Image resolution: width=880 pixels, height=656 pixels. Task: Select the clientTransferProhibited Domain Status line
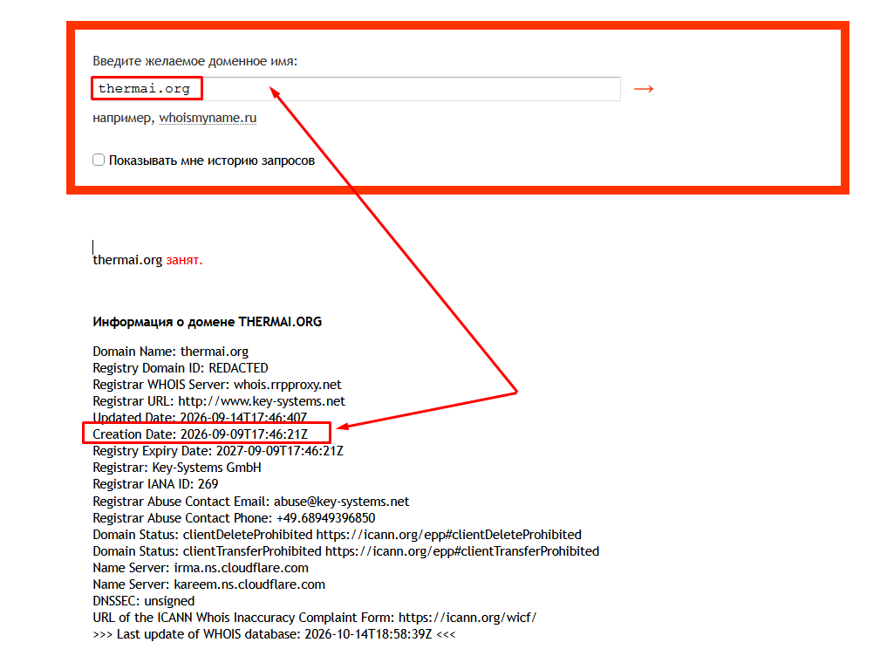345,551
